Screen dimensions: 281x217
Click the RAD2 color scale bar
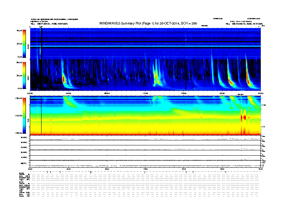click(24, 44)
